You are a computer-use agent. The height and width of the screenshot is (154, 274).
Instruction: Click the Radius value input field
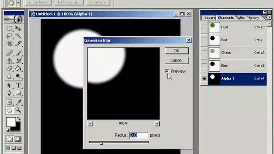tap(139, 135)
